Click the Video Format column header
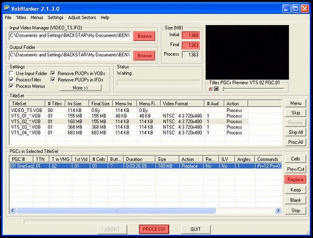 point(182,103)
